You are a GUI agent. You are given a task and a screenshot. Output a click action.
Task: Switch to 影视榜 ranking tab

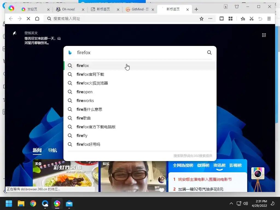pos(235,165)
